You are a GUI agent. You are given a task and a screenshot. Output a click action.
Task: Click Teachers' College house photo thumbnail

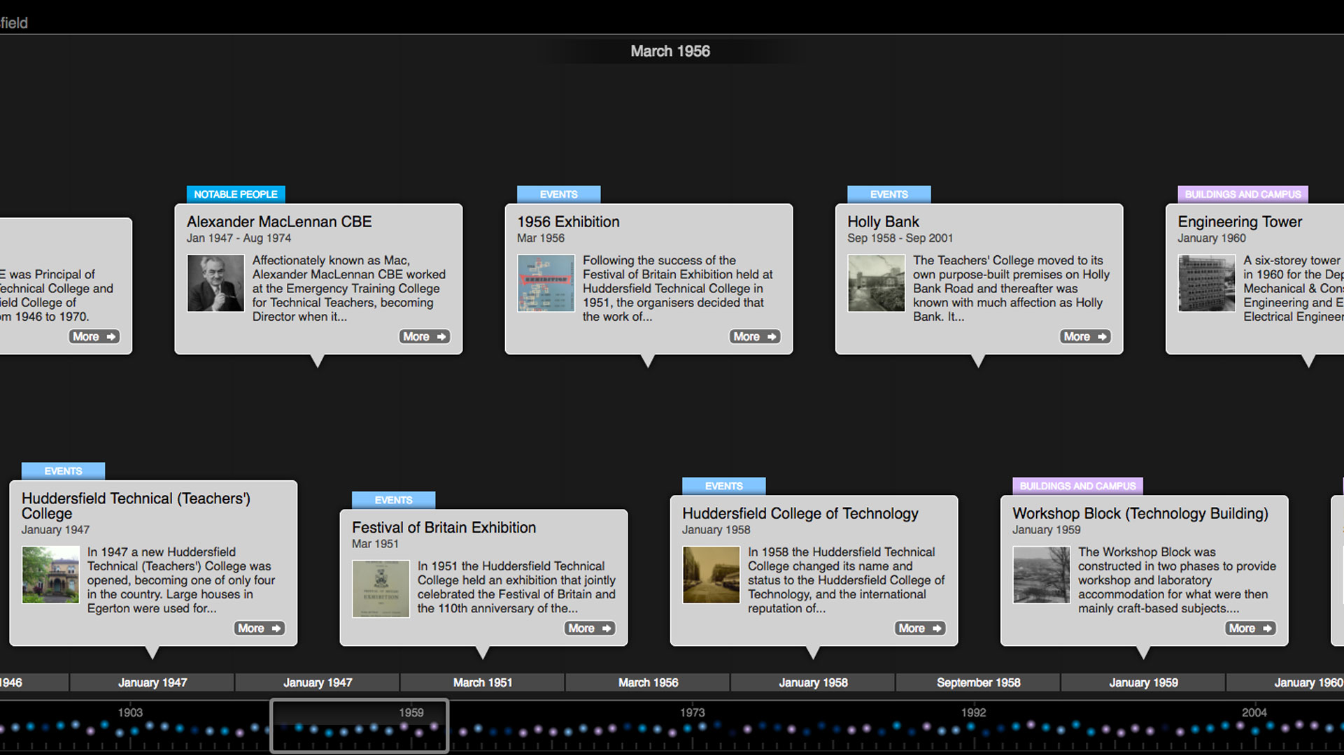point(50,575)
